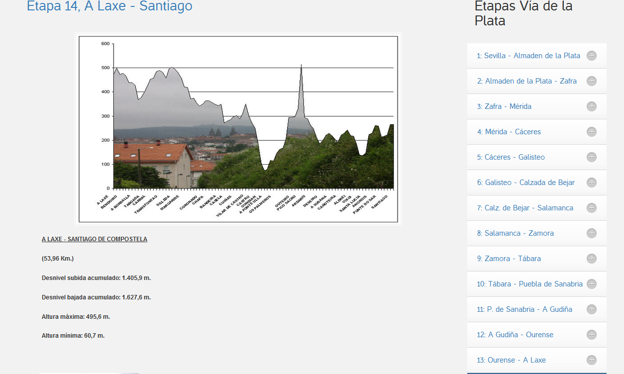Click the 'Etapa 14, A Laxe - Santiago' heading

click(x=109, y=6)
